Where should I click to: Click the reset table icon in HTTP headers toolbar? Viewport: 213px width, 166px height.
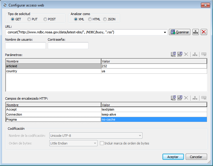[x=204, y=98]
